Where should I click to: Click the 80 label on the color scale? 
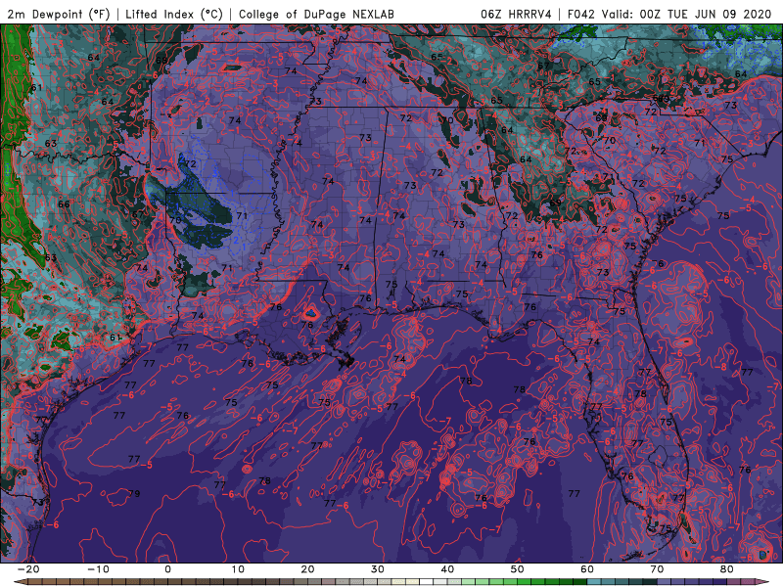(x=727, y=569)
